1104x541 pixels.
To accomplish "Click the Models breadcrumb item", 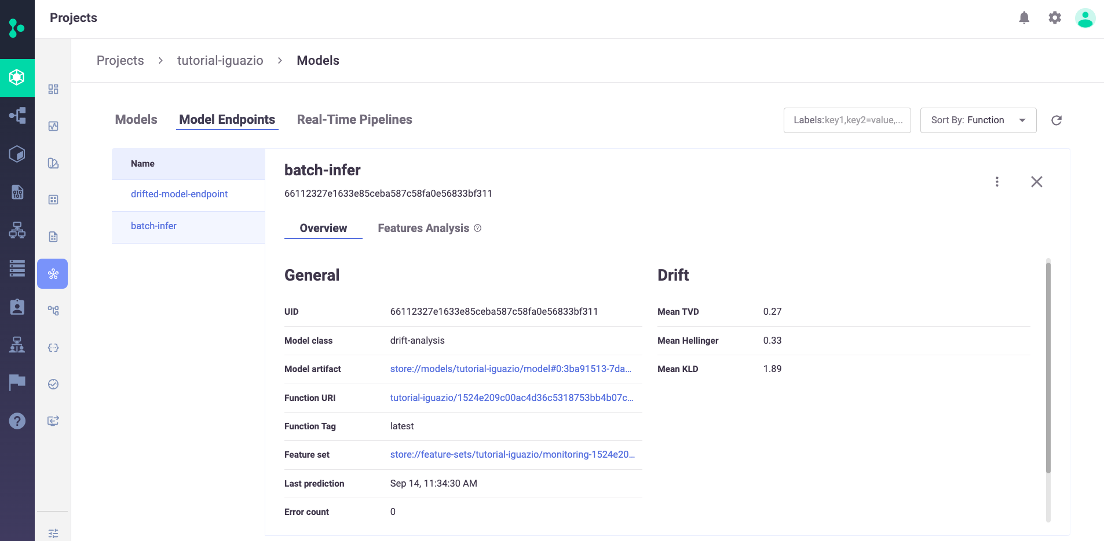I will tap(318, 60).
